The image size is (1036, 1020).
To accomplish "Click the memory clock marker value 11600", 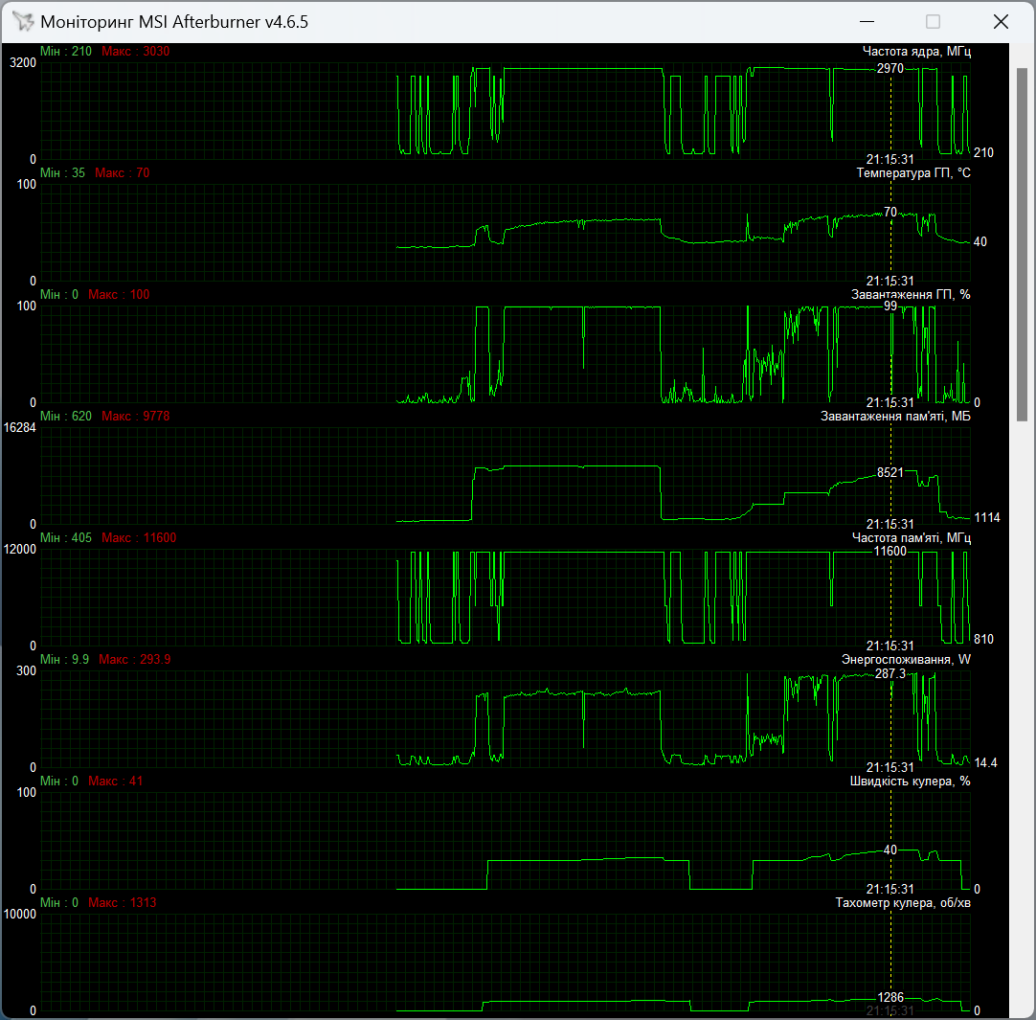I will point(890,551).
